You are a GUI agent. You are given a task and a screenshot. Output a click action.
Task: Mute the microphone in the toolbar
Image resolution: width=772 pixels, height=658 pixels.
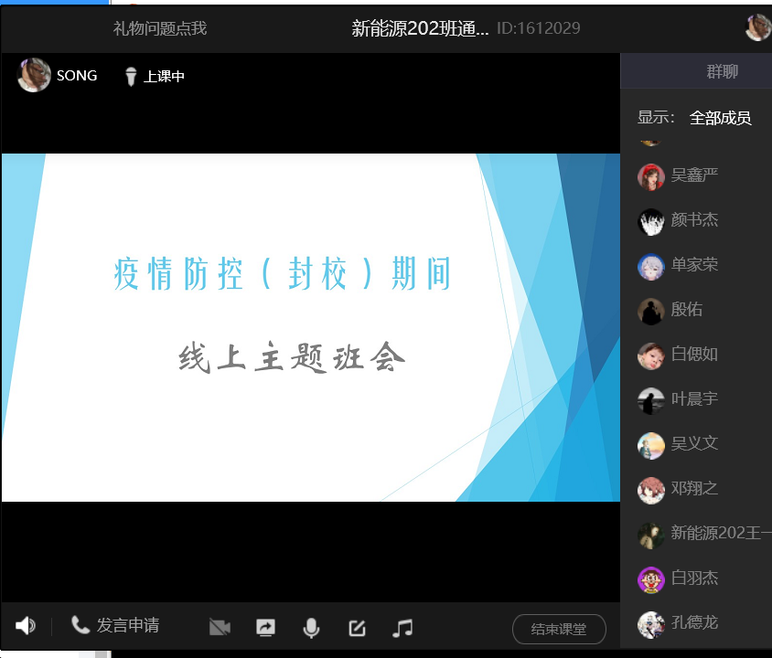tap(311, 628)
